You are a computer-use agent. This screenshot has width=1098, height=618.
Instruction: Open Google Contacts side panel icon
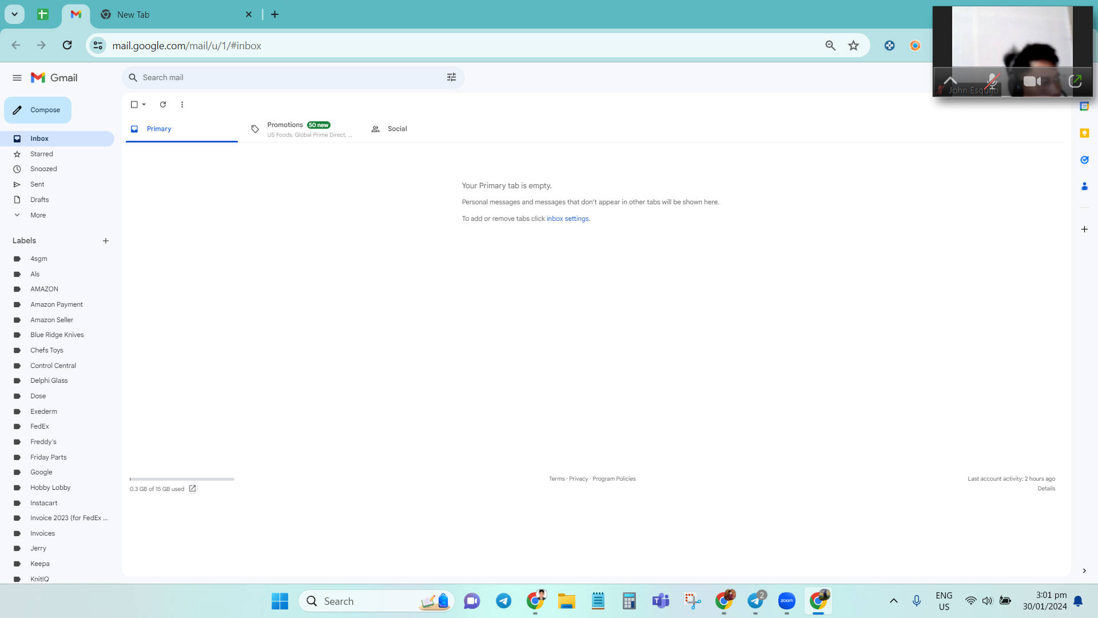coord(1084,186)
